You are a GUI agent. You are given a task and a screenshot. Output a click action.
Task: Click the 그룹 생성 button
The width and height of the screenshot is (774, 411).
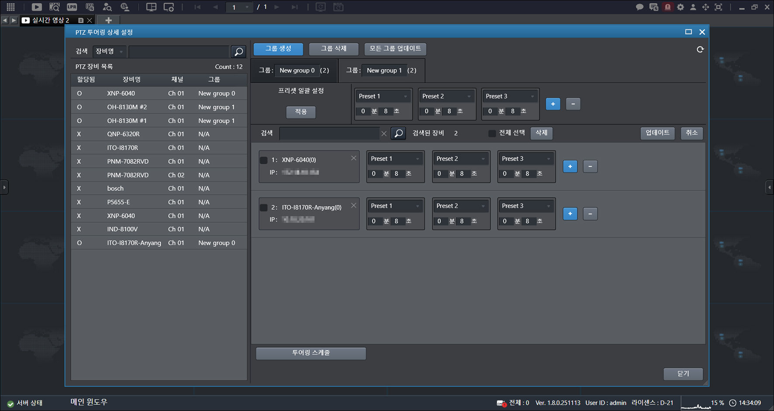(278, 49)
